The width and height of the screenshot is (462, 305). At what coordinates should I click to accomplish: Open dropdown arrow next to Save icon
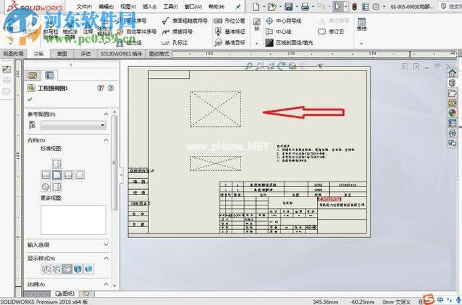297,7
